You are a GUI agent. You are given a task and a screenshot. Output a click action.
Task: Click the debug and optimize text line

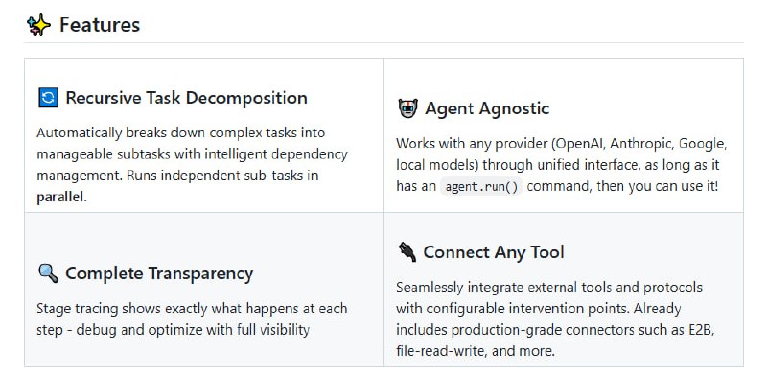tap(174, 330)
